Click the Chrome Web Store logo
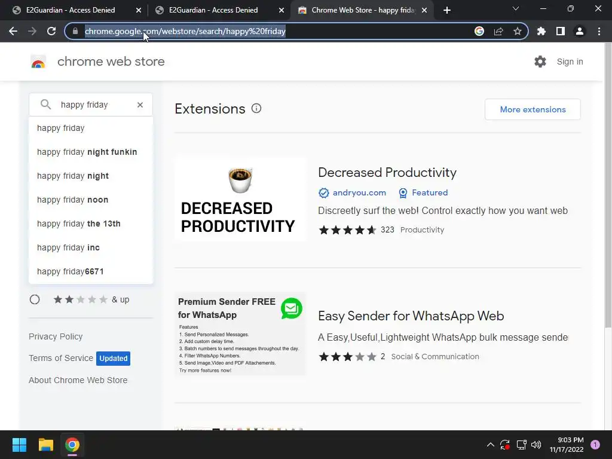Screen dimensions: 612x459 [x=38, y=62]
